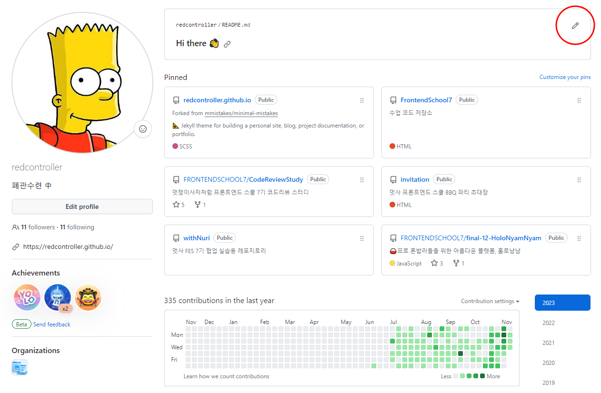
Task: Click the pencil icon to edit README.md
Action: [x=575, y=26]
